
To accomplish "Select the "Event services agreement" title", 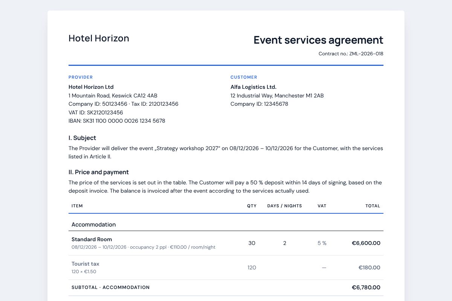I will (318, 40).
